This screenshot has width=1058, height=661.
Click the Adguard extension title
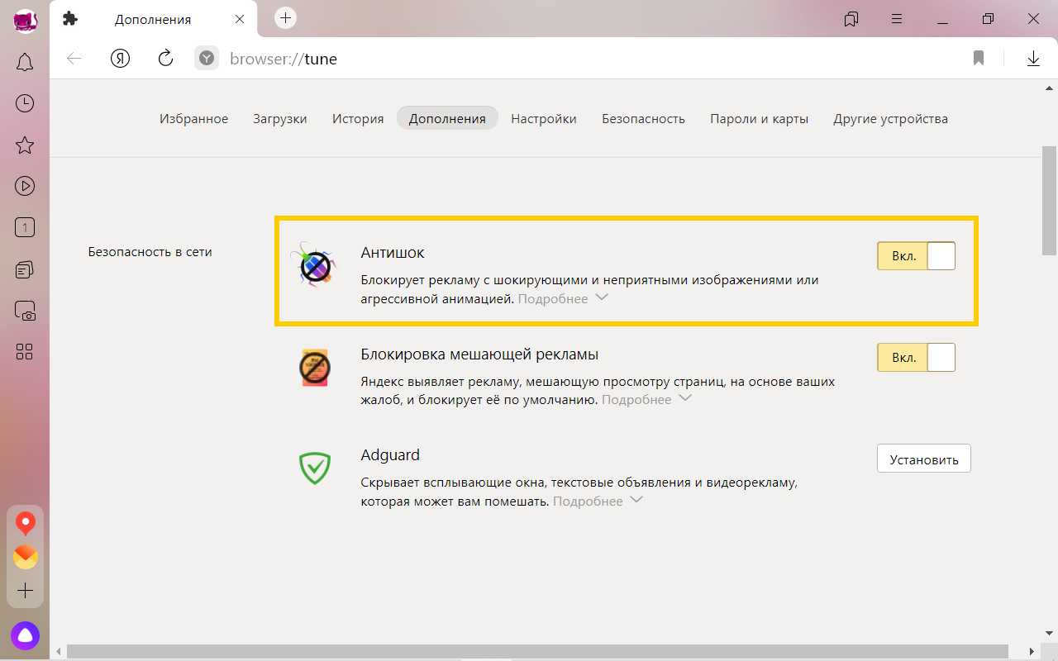tap(390, 454)
